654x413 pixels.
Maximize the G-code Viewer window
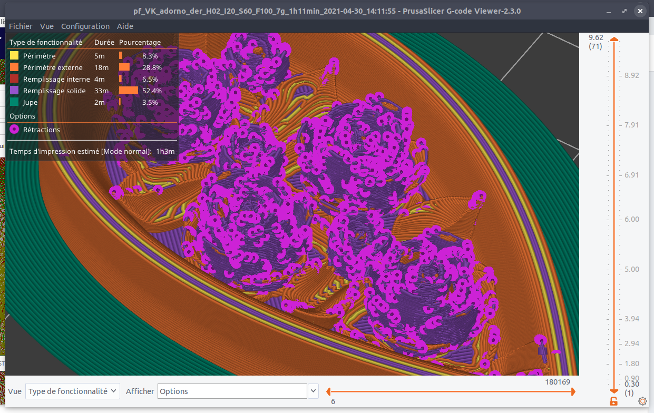(x=625, y=11)
